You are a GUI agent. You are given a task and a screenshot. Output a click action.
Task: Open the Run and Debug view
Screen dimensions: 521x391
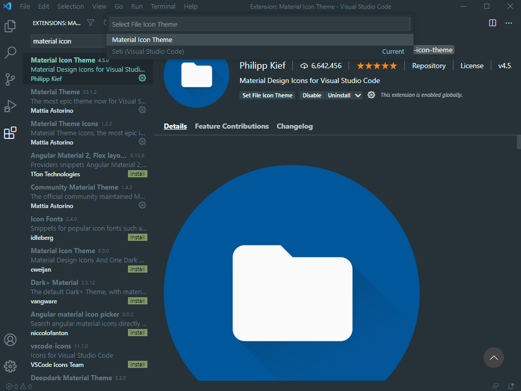pos(10,106)
